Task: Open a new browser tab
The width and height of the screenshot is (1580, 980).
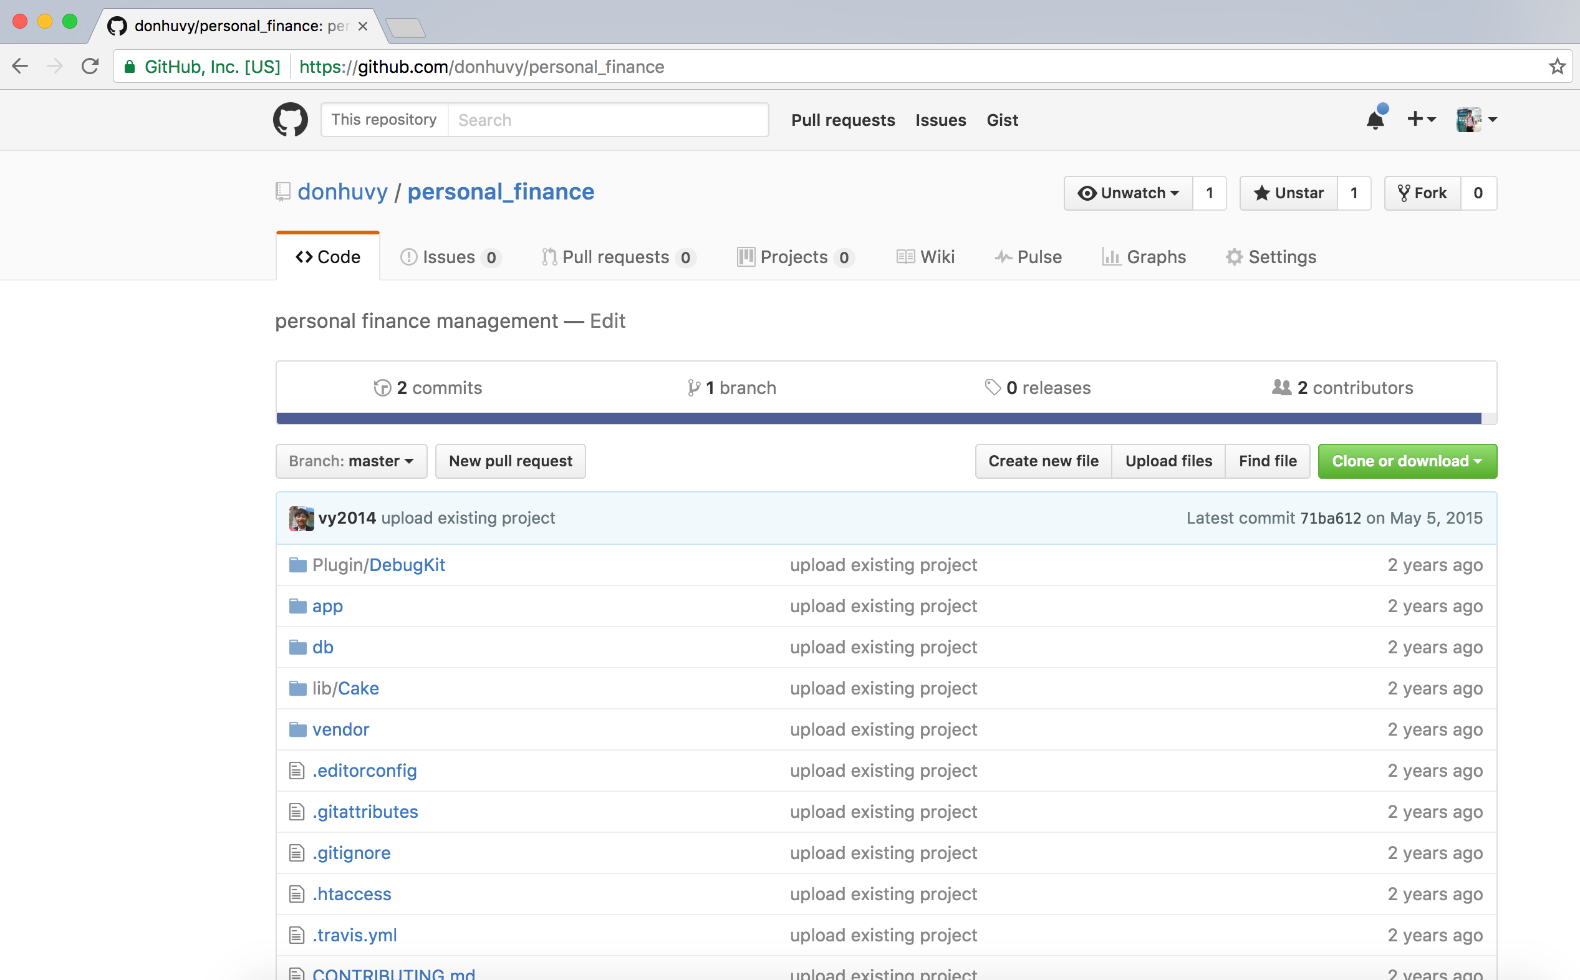Action: tap(407, 28)
